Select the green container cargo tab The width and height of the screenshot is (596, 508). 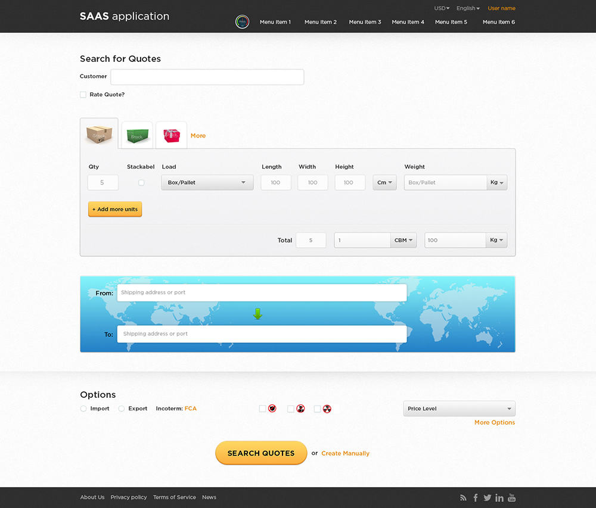tap(137, 136)
